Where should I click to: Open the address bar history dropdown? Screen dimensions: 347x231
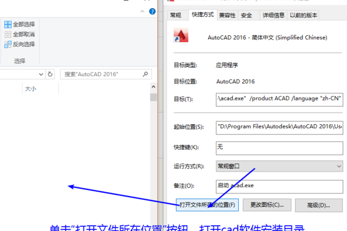[41, 74]
